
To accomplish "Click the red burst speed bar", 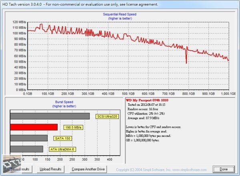I will point(34,127).
